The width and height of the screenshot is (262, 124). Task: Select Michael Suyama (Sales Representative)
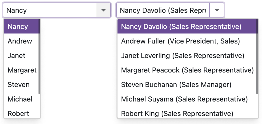(187, 99)
